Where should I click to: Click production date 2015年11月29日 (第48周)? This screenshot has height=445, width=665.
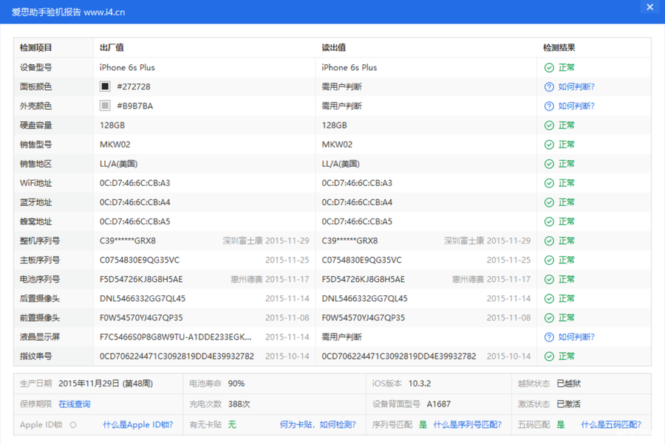pyautogui.click(x=106, y=384)
